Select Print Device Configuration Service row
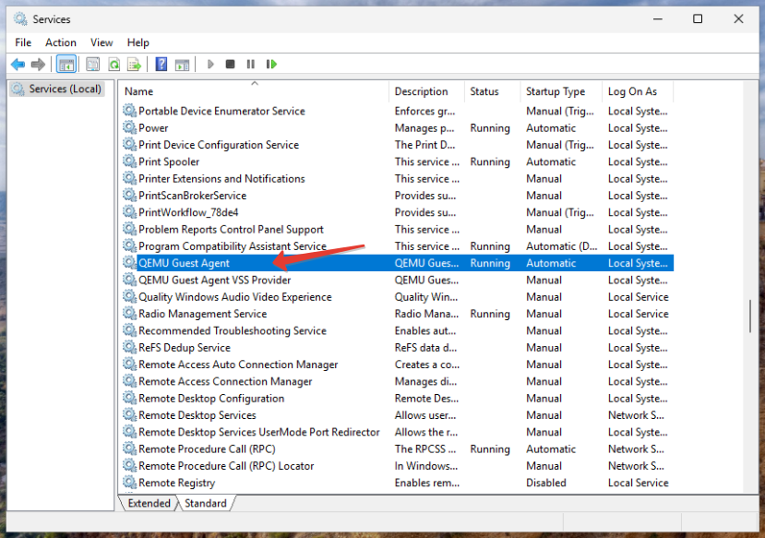This screenshot has height=538, width=765. (398, 145)
